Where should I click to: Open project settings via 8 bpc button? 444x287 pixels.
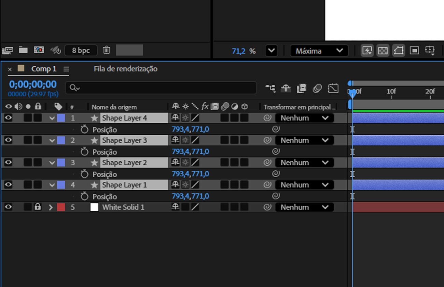81,51
